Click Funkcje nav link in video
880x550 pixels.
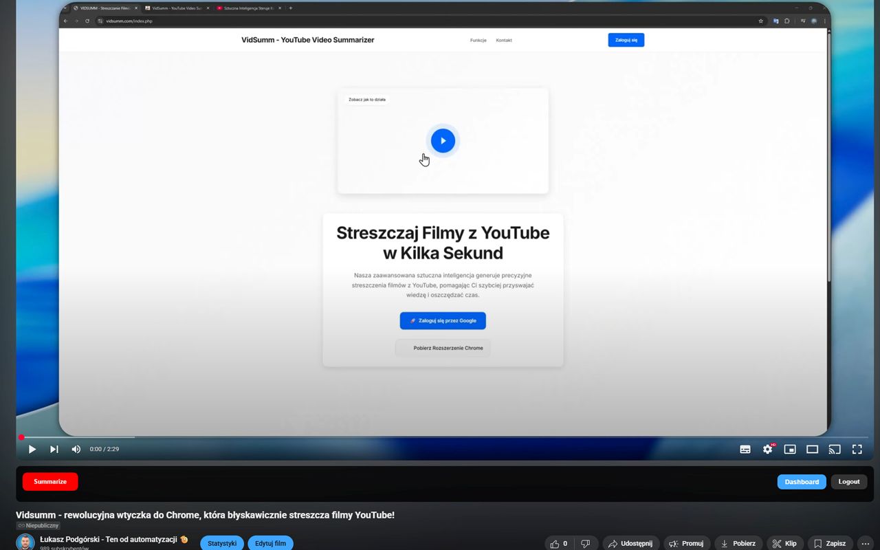478,40
